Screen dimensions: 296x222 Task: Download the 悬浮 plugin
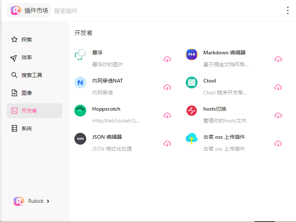click(167, 59)
